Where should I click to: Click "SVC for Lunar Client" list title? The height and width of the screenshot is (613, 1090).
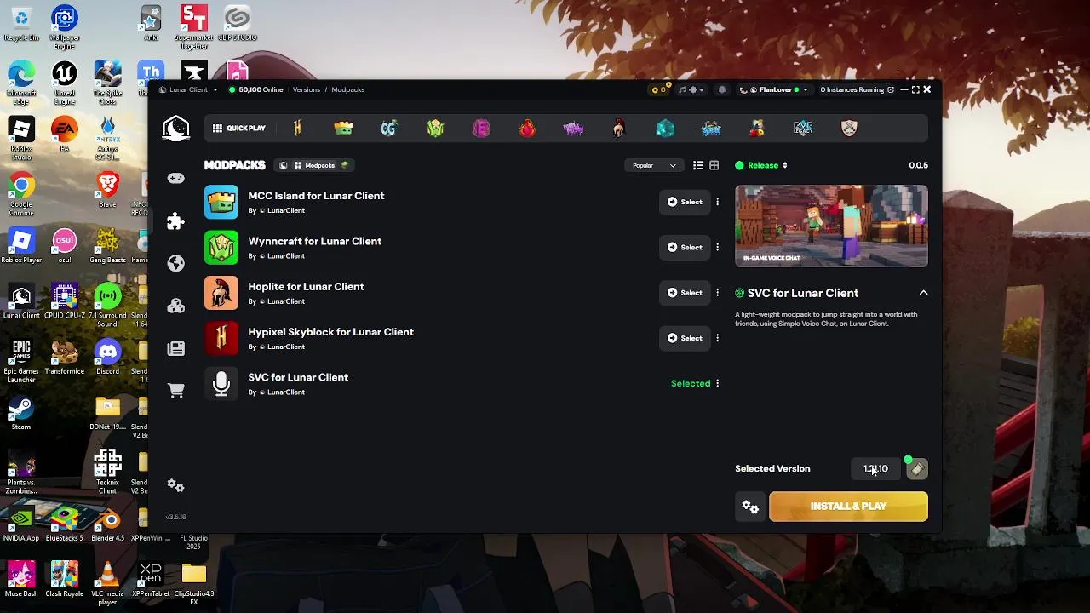[298, 377]
